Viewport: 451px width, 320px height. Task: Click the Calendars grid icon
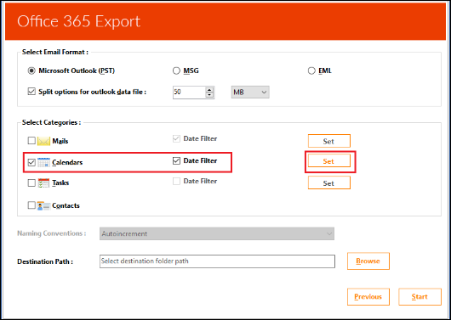pyautogui.click(x=43, y=162)
